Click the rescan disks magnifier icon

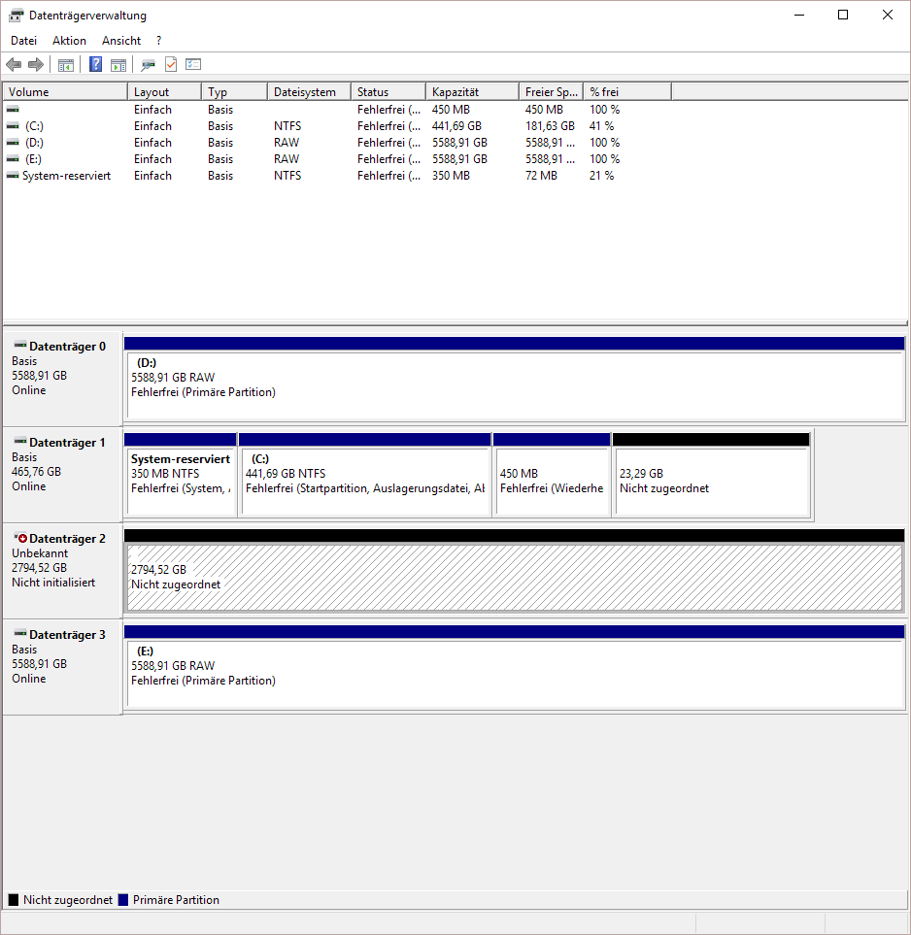coord(148,64)
